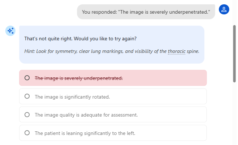Click the AI sparkle assistant icon
This screenshot has width=238, height=145.
10,31
